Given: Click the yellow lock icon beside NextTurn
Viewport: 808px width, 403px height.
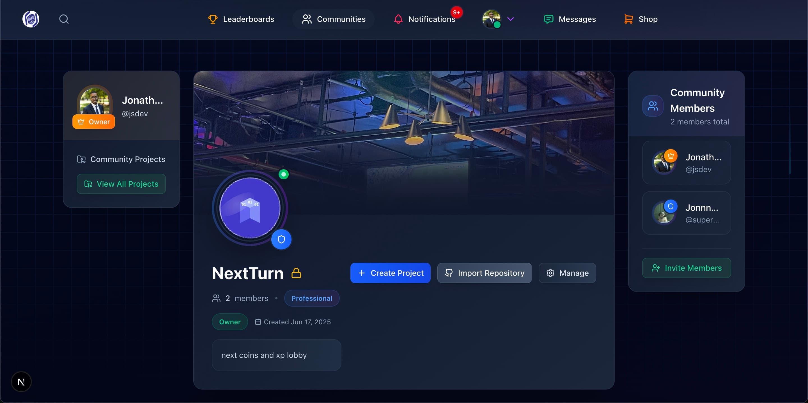Looking at the screenshot, I should [296, 273].
